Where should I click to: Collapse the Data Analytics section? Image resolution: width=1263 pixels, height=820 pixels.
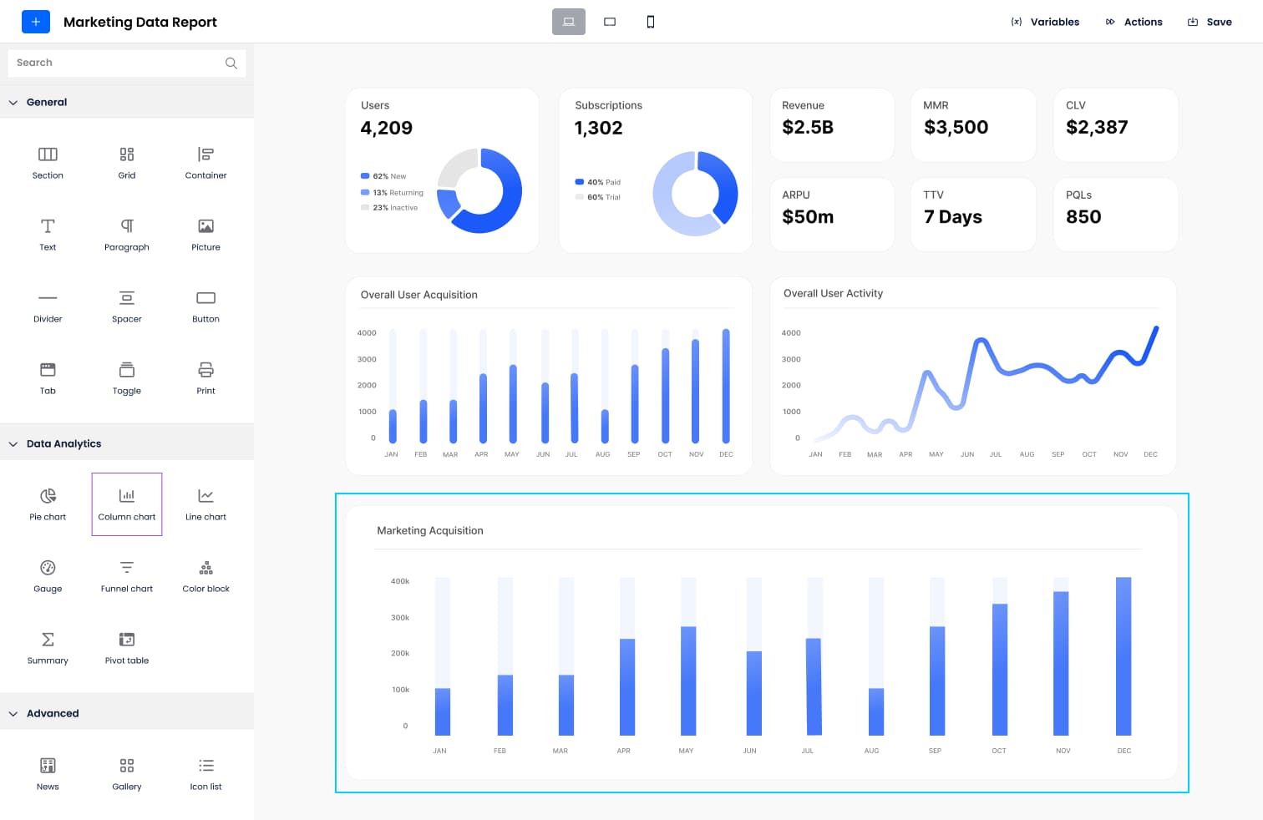[63, 443]
